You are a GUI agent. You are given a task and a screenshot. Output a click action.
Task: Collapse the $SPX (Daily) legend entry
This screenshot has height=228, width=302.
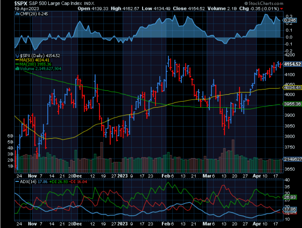click(39, 56)
